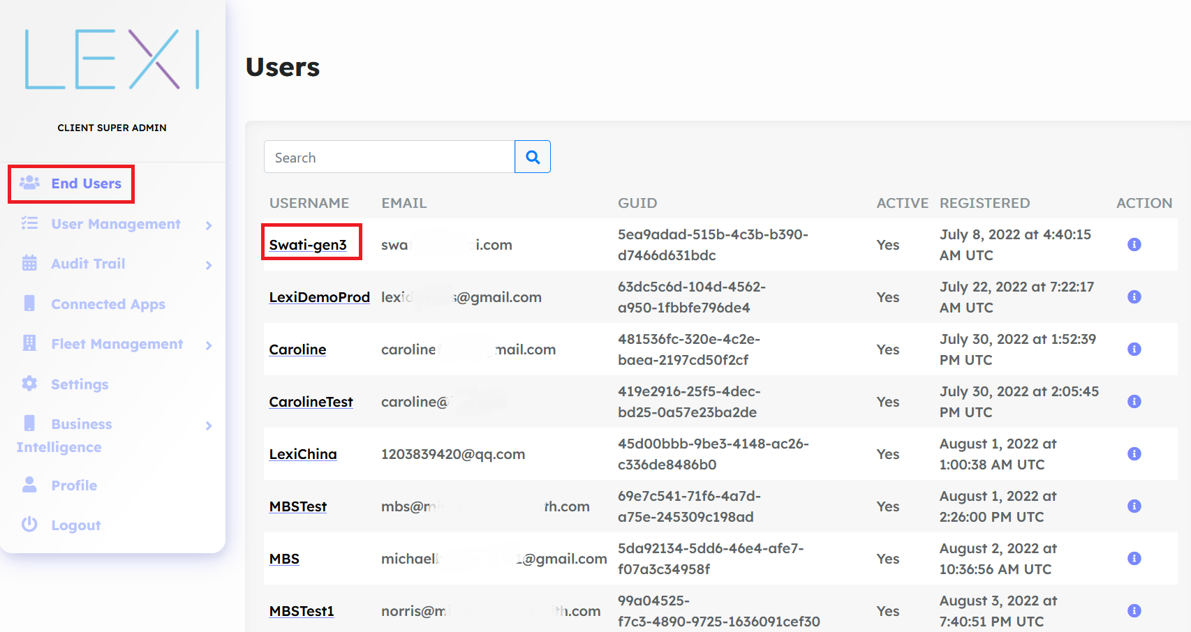Open the MBS user link

coord(284,559)
